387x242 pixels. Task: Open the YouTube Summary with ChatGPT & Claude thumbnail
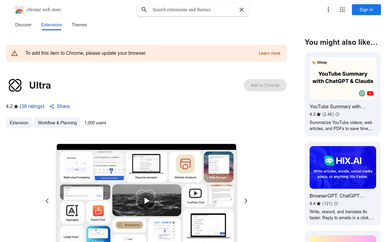coord(343,78)
